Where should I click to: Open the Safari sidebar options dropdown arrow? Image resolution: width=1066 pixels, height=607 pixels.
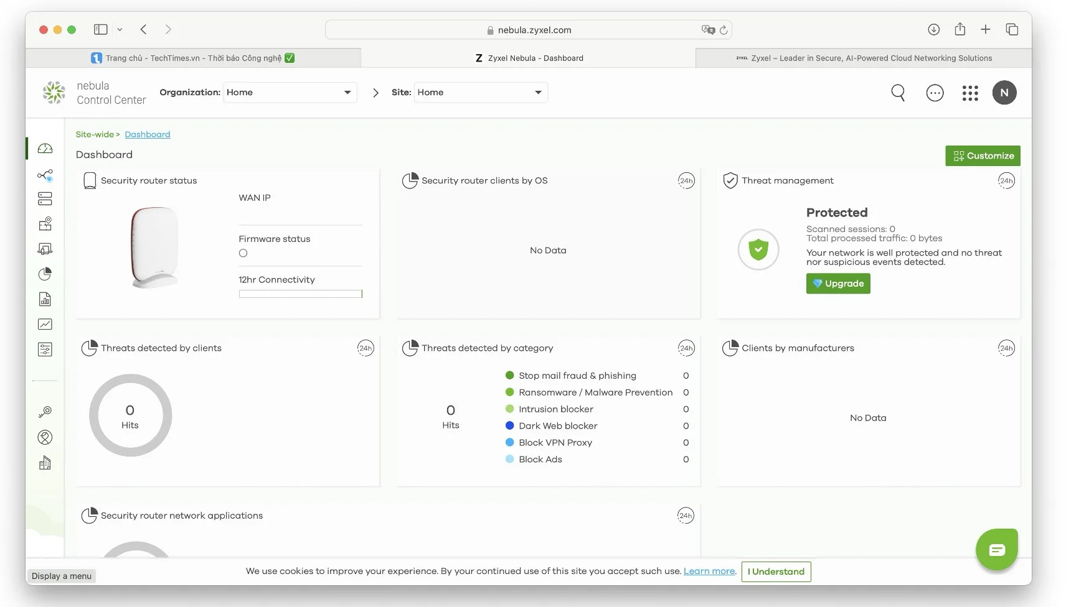[120, 29]
